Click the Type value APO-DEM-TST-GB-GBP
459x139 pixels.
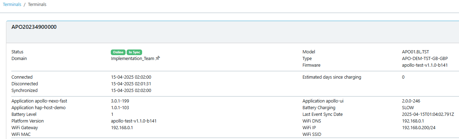[425, 59]
